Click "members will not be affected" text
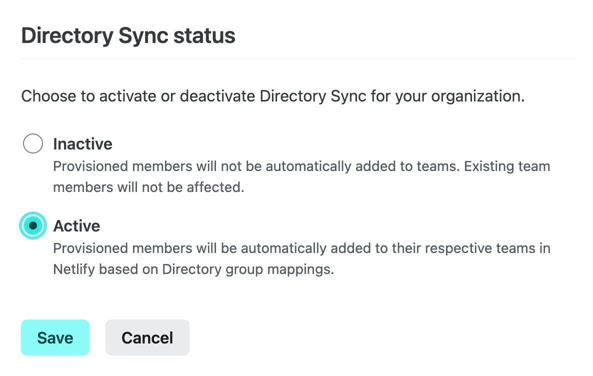Screen dimensions: 593x376 (148, 187)
